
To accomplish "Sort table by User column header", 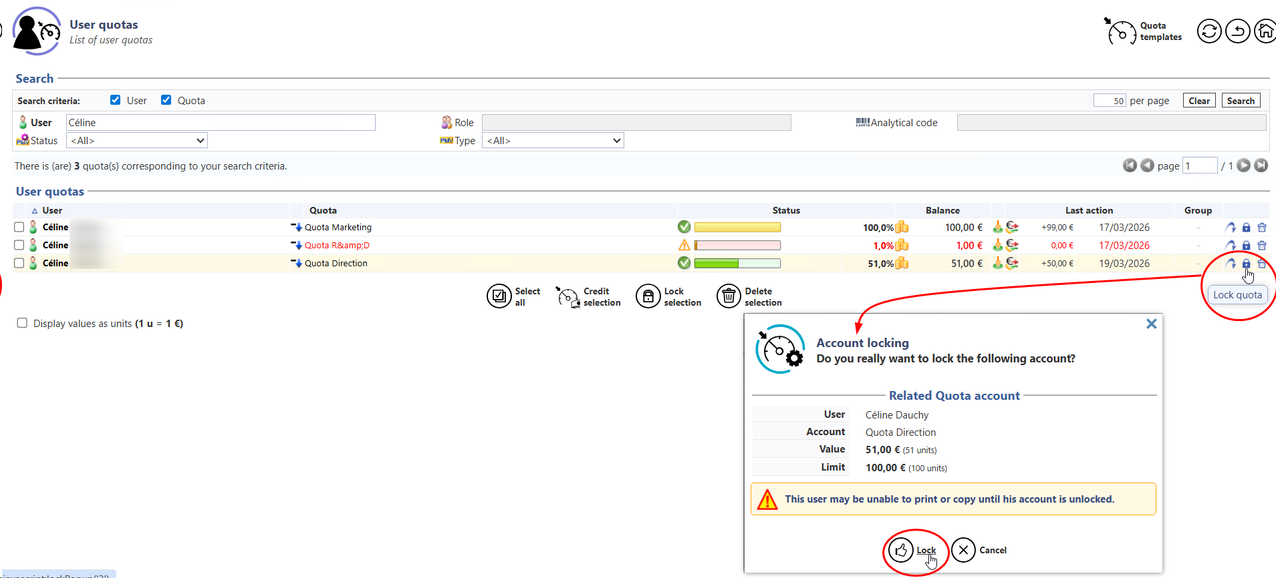I will [52, 210].
